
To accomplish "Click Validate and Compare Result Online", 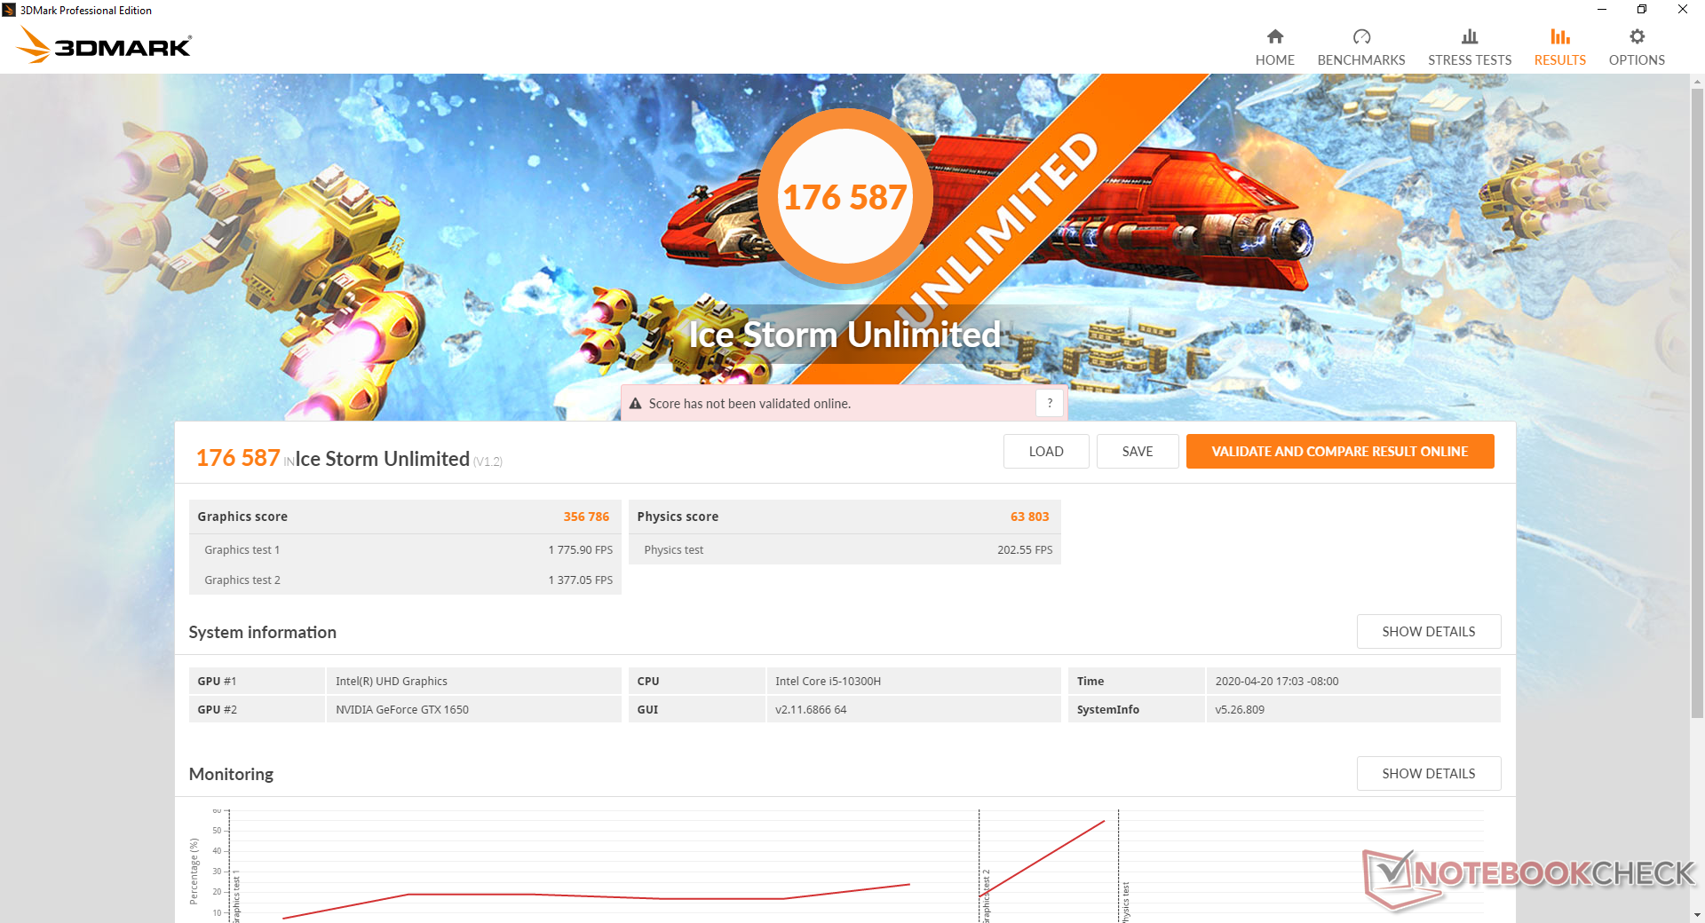I will coord(1340,451).
